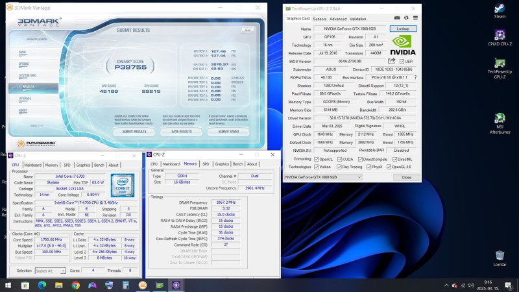Toggle the PhysX checkbox
Viewport: 519px width, 292px height.
pos(368,167)
